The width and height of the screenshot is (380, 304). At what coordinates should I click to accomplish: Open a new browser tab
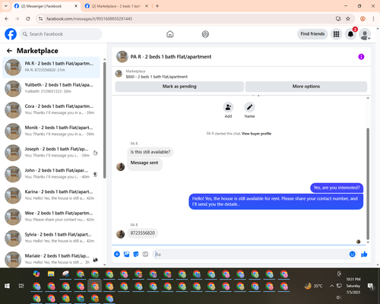click(157, 6)
